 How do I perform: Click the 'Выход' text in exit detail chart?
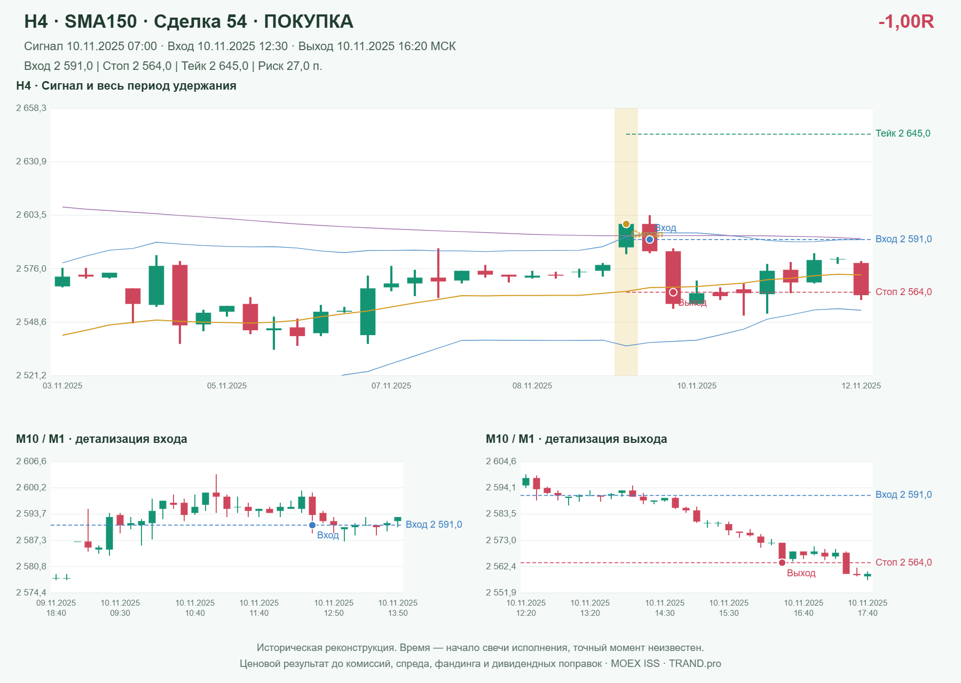tap(801, 573)
